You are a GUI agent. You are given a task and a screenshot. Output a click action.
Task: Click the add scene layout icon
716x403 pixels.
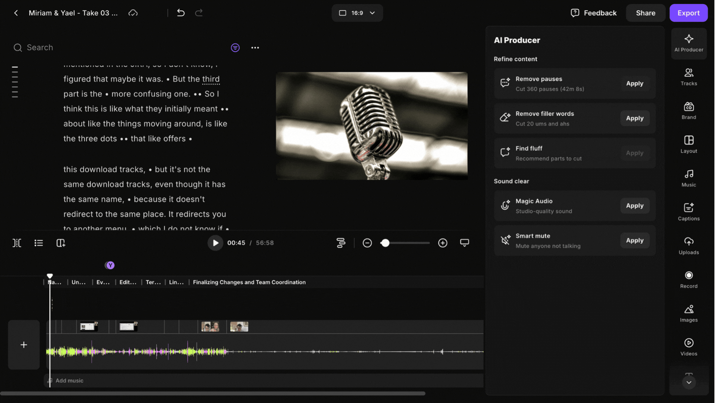pyautogui.click(x=61, y=243)
